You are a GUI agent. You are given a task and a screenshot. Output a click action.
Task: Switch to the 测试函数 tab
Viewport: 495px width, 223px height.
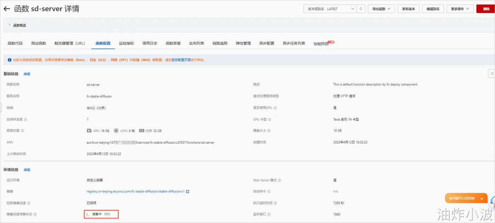tap(39, 43)
